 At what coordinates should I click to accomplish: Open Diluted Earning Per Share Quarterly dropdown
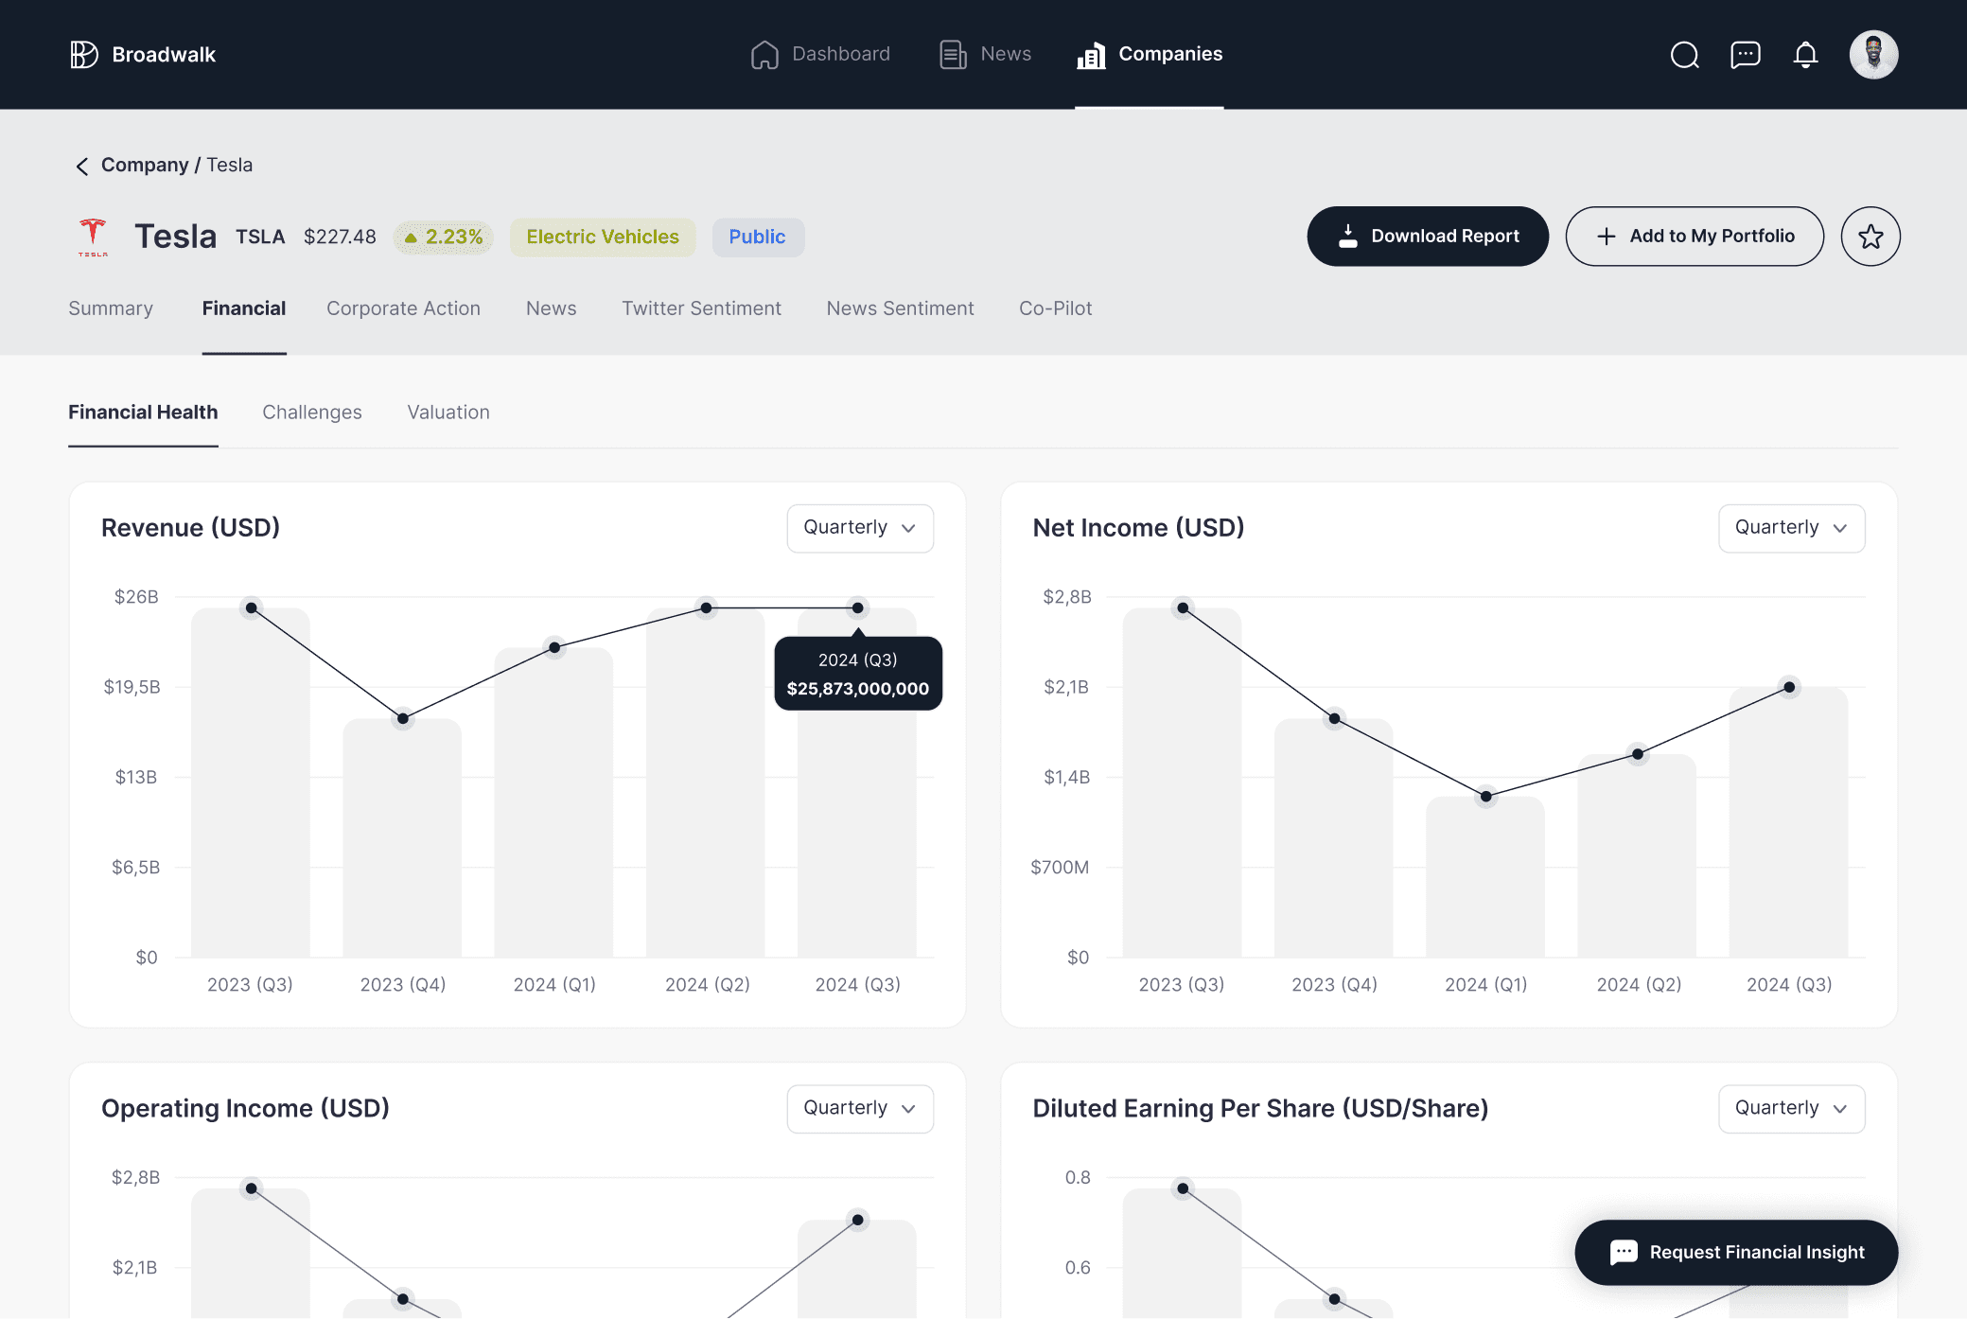tap(1791, 1109)
